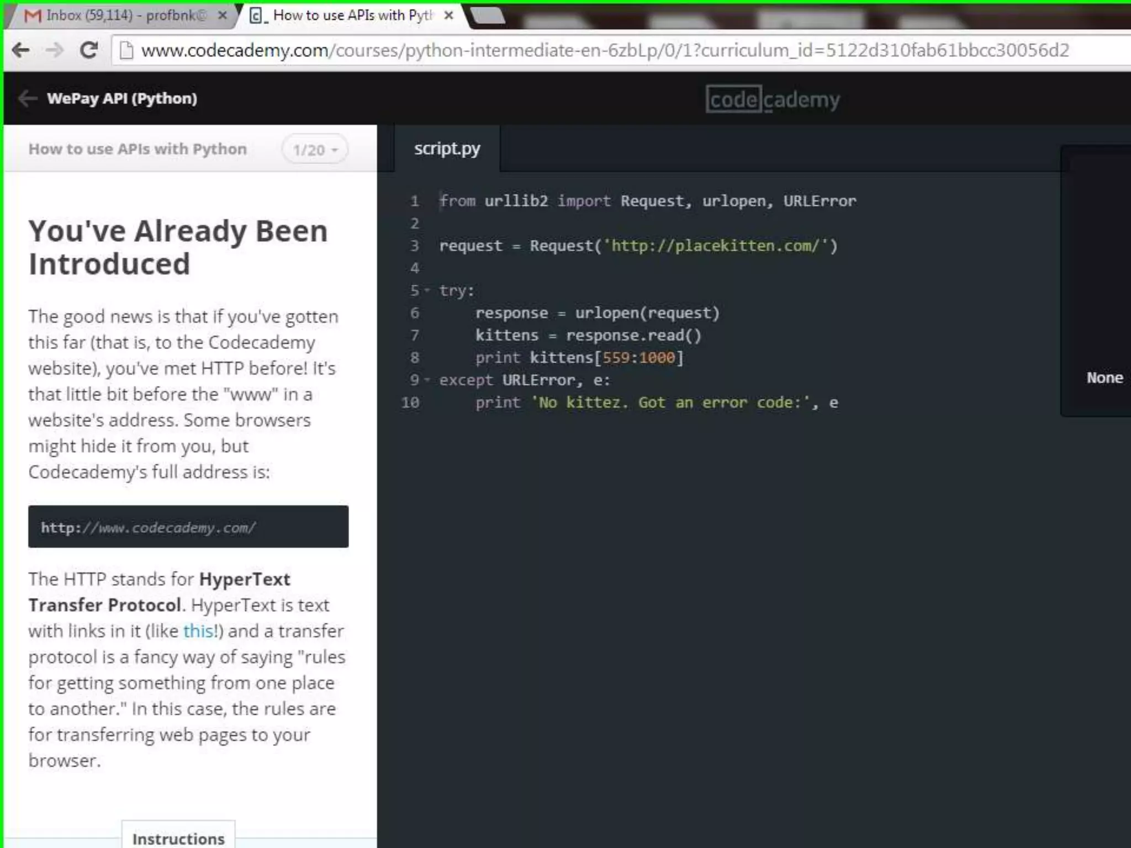This screenshot has height=848, width=1131.
Task: Switch to How to use APIs tab
Action: pyautogui.click(x=353, y=15)
